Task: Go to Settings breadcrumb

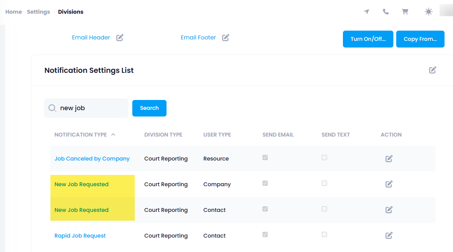Action: [38, 12]
